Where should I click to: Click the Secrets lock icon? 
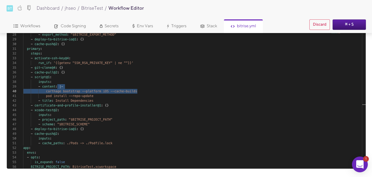click(x=101, y=26)
